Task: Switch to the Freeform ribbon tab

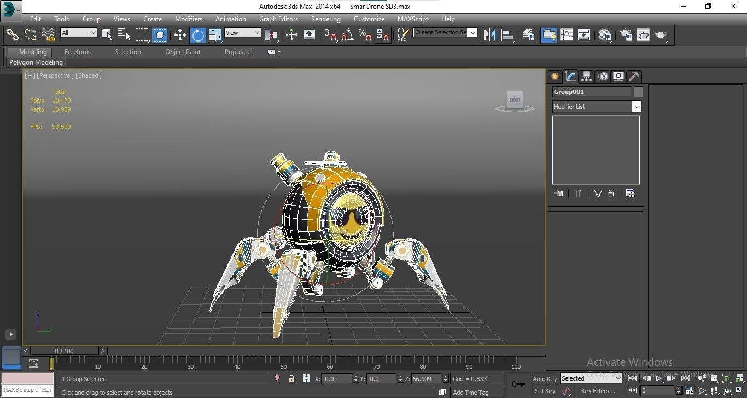Action: [78, 52]
